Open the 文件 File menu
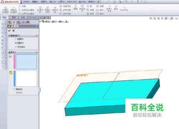 [x=26, y=2]
